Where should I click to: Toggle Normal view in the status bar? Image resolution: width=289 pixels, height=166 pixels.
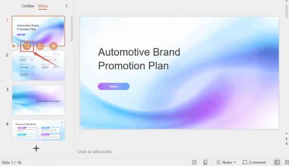pyautogui.click(x=277, y=162)
